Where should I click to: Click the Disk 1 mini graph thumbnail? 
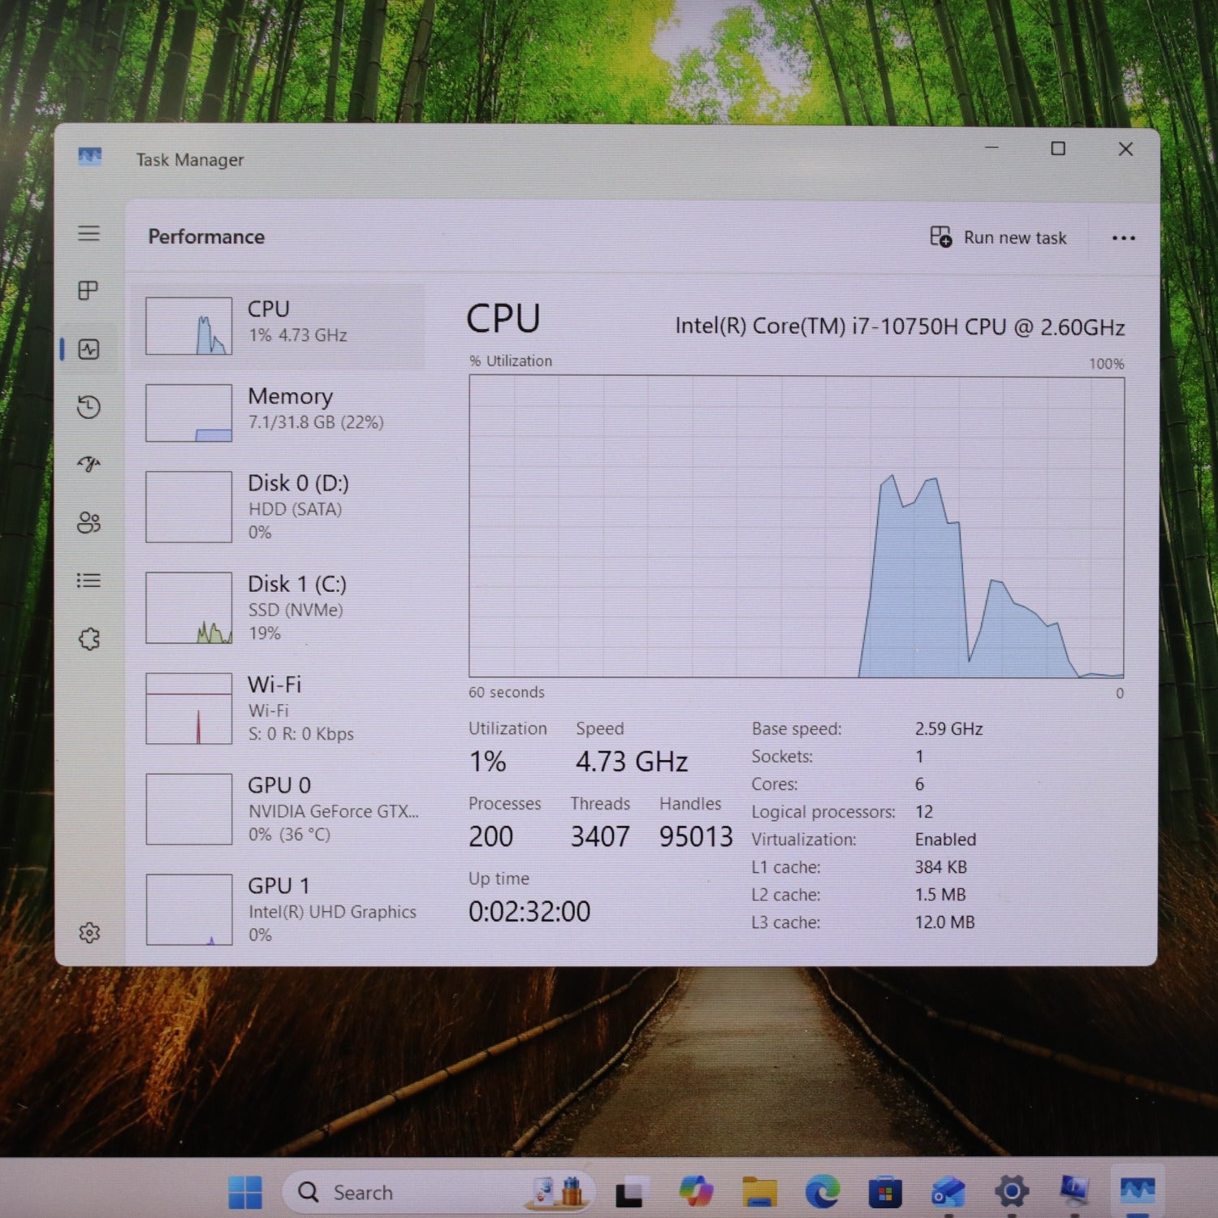coord(188,607)
